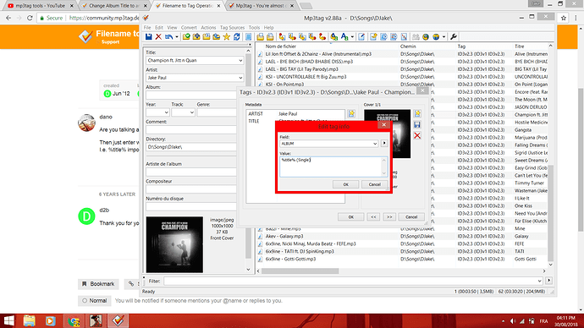
Task: Click the Comment input field
Action: coord(191,130)
